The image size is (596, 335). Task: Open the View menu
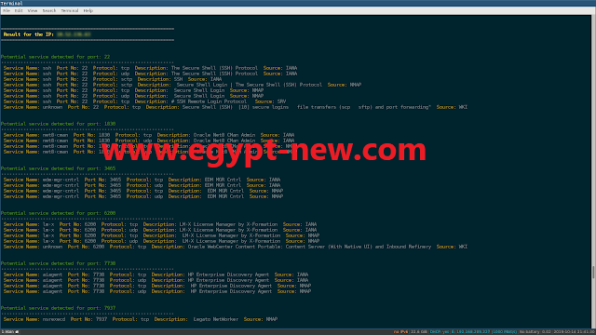pyautogui.click(x=33, y=10)
